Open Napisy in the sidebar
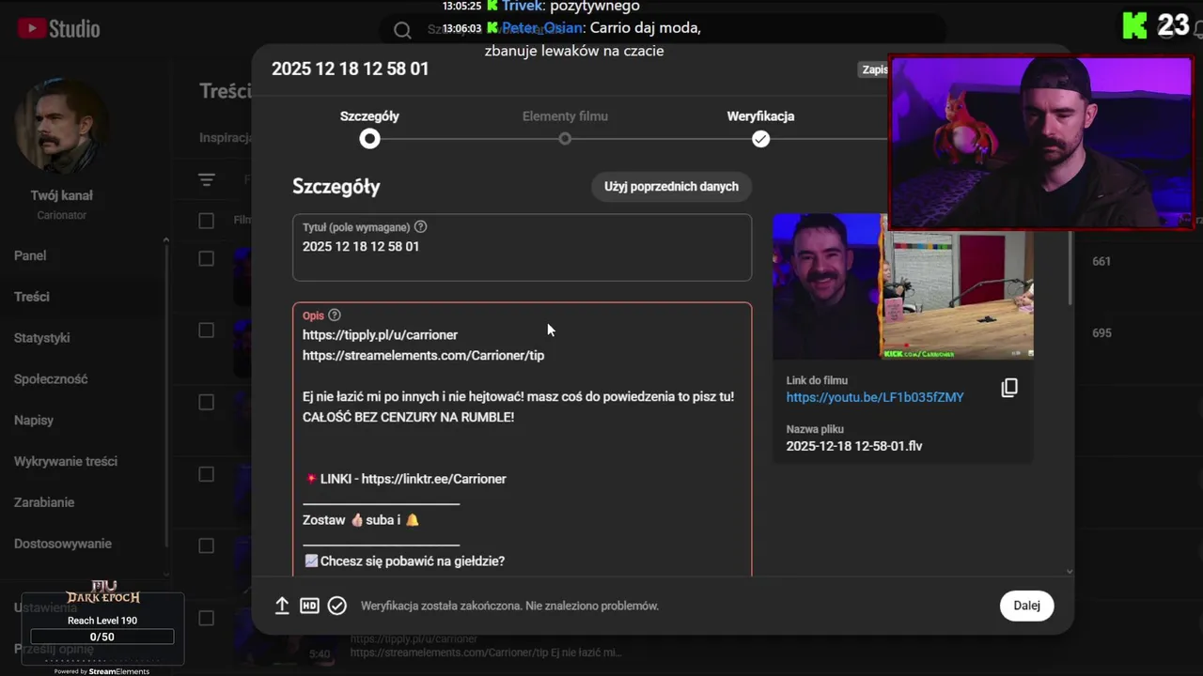 [34, 421]
